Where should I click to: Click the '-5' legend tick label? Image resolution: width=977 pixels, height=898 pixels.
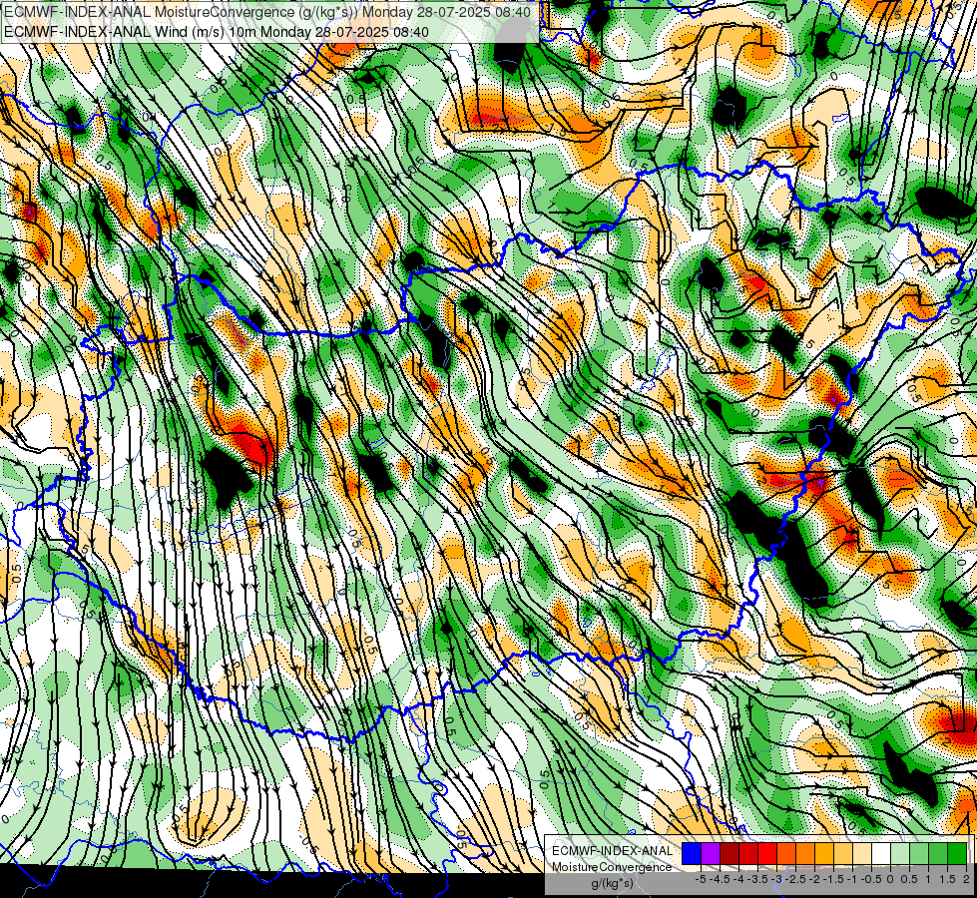[701, 879]
